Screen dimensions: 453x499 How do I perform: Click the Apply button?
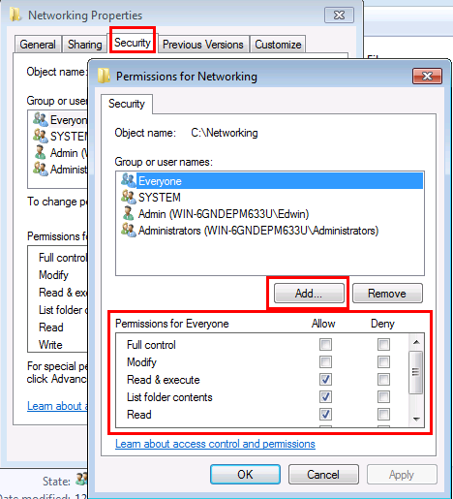click(x=402, y=474)
